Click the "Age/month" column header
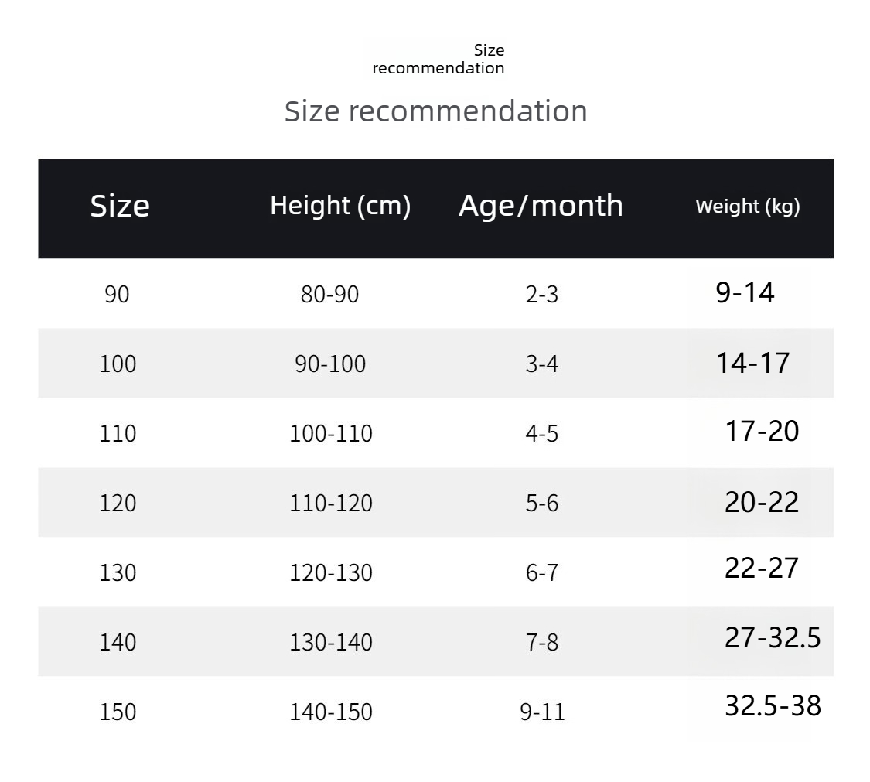 pos(541,206)
